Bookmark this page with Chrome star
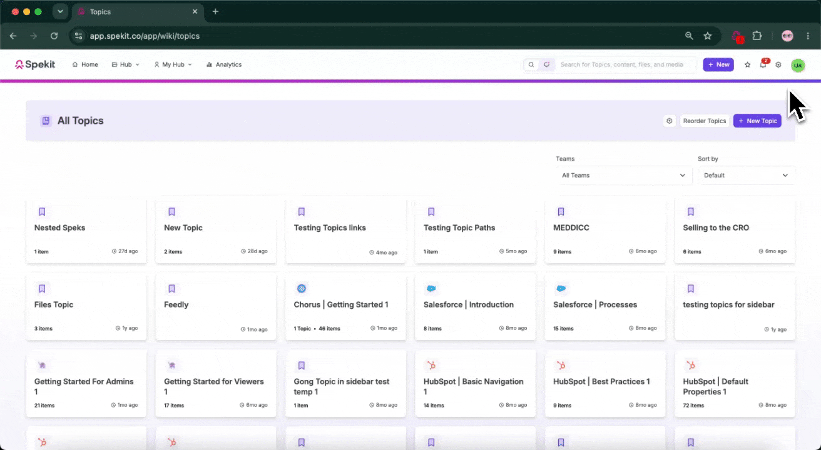The image size is (821, 450). pos(708,36)
